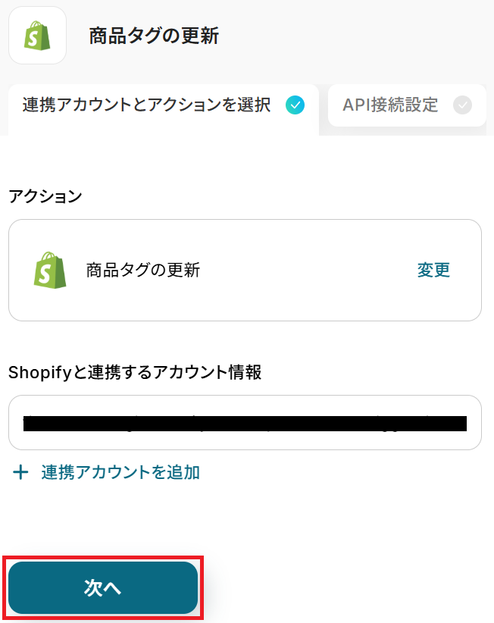Click the blue checkmark on the first tab

coord(295,105)
